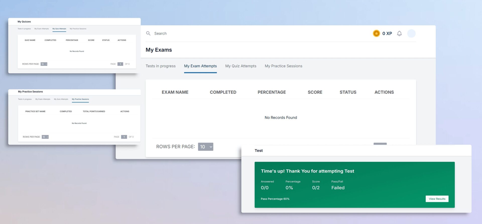
Task: Open rows per page dropdown in Practice Sessions panel
Action: (45, 137)
